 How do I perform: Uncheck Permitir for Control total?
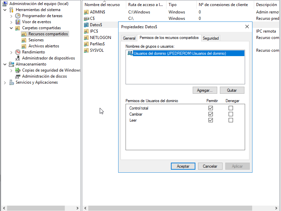210,108
